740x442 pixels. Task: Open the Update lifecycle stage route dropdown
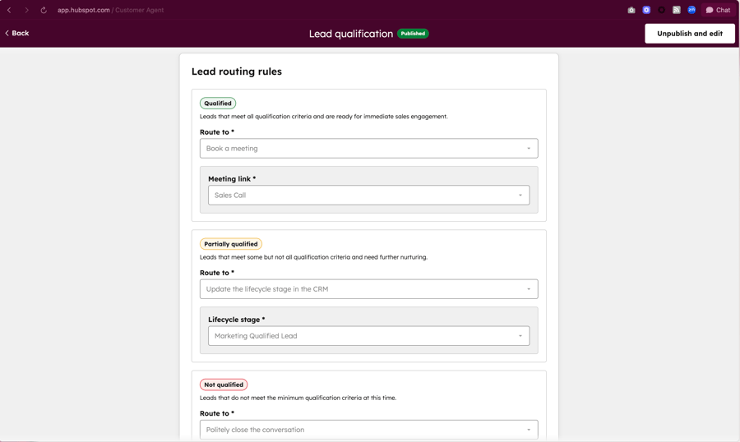pos(368,289)
